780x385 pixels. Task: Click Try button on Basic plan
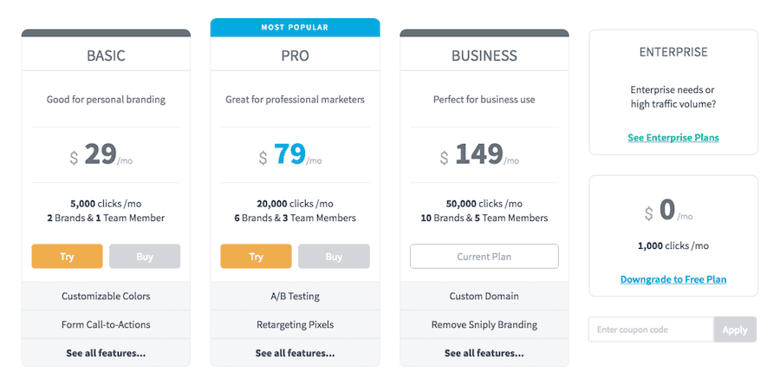(67, 257)
